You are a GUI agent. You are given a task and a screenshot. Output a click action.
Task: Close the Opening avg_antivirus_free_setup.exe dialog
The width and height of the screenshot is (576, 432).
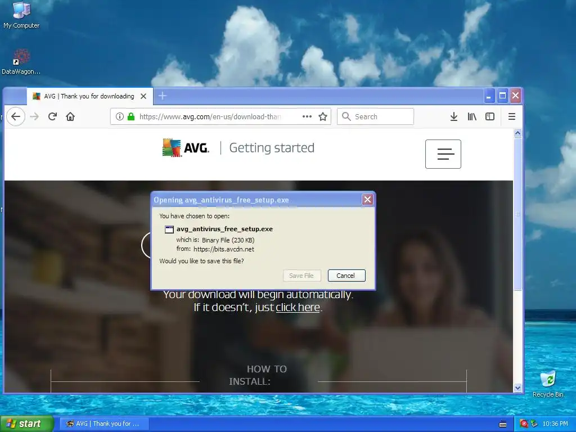coord(367,200)
